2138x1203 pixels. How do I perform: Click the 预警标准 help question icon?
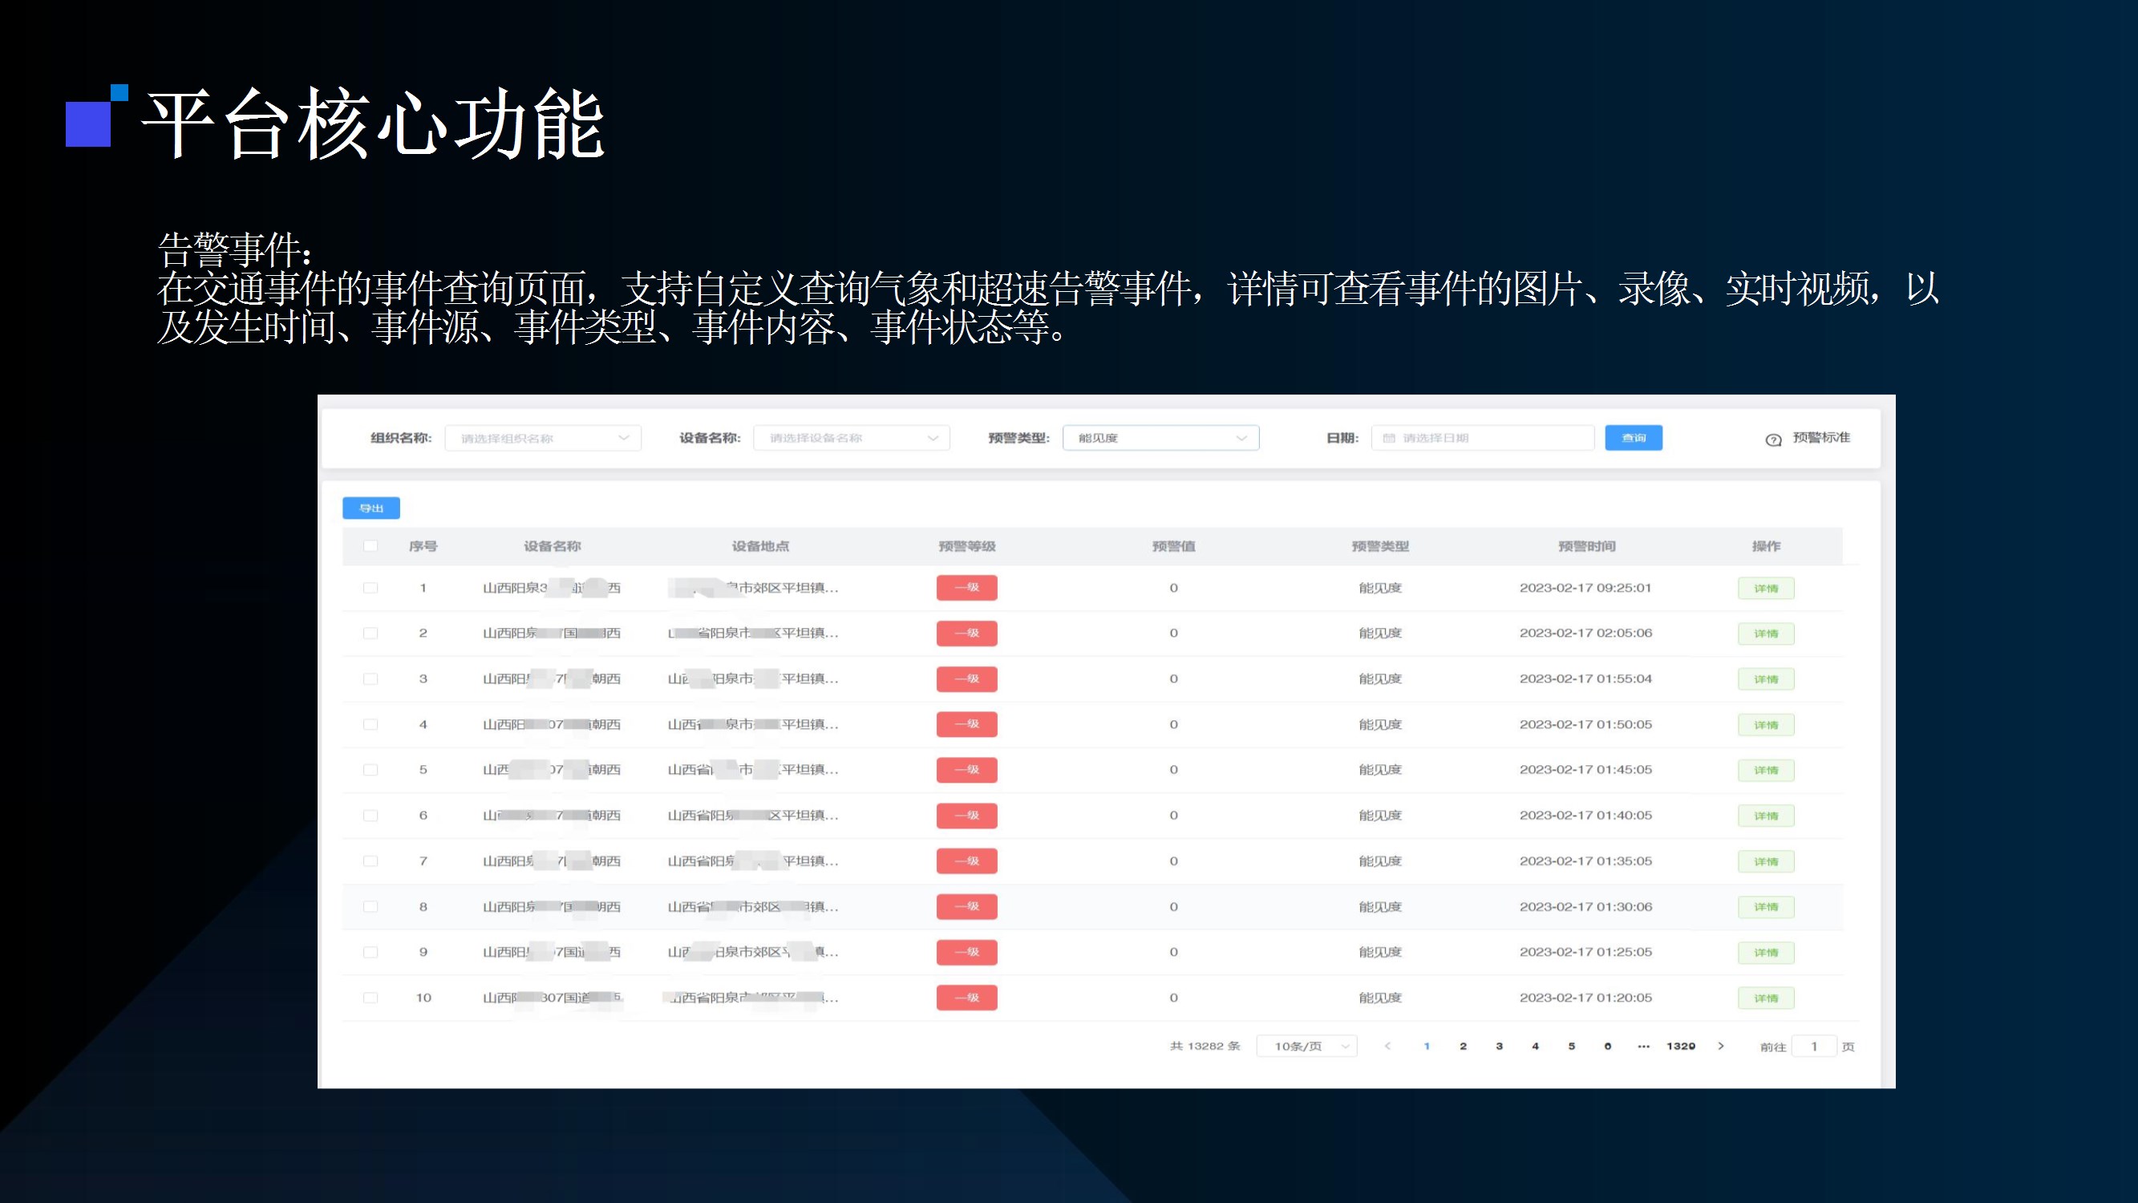(x=1773, y=439)
